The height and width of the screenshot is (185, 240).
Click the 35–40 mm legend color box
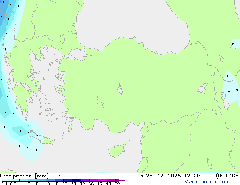(94, 180)
